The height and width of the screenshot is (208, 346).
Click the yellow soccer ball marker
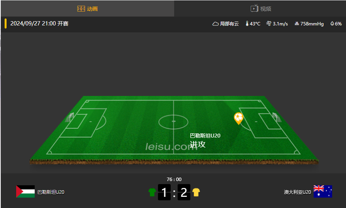click(x=239, y=118)
